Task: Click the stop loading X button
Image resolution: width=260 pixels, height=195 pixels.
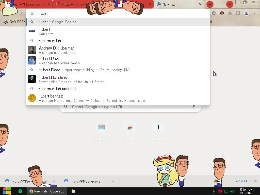Action: 22,13
